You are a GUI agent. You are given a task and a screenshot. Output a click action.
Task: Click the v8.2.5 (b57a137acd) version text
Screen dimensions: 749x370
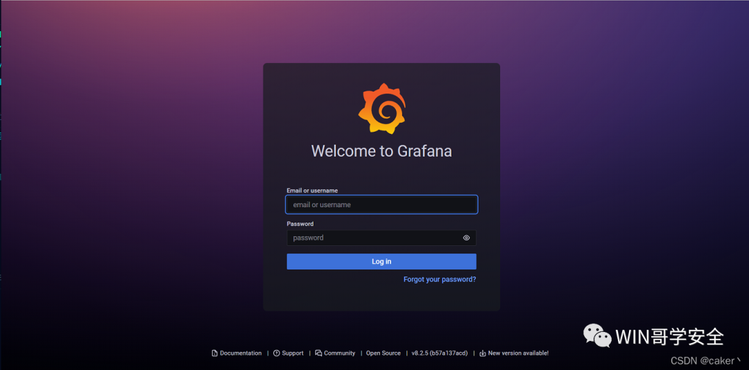(x=440, y=353)
